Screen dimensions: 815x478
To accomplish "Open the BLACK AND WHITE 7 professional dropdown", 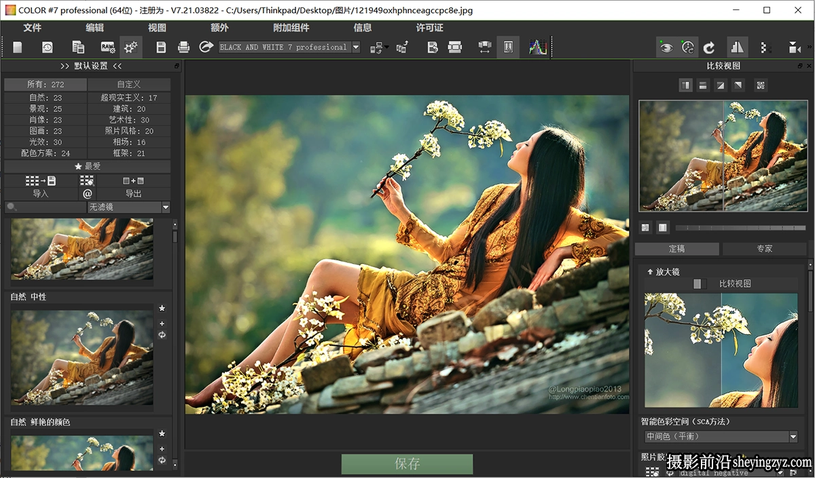I will click(x=289, y=47).
